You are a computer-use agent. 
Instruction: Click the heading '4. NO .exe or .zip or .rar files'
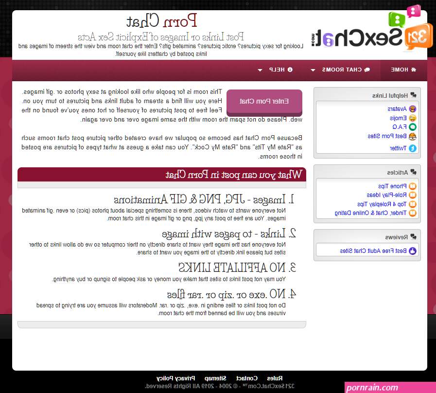(232, 294)
